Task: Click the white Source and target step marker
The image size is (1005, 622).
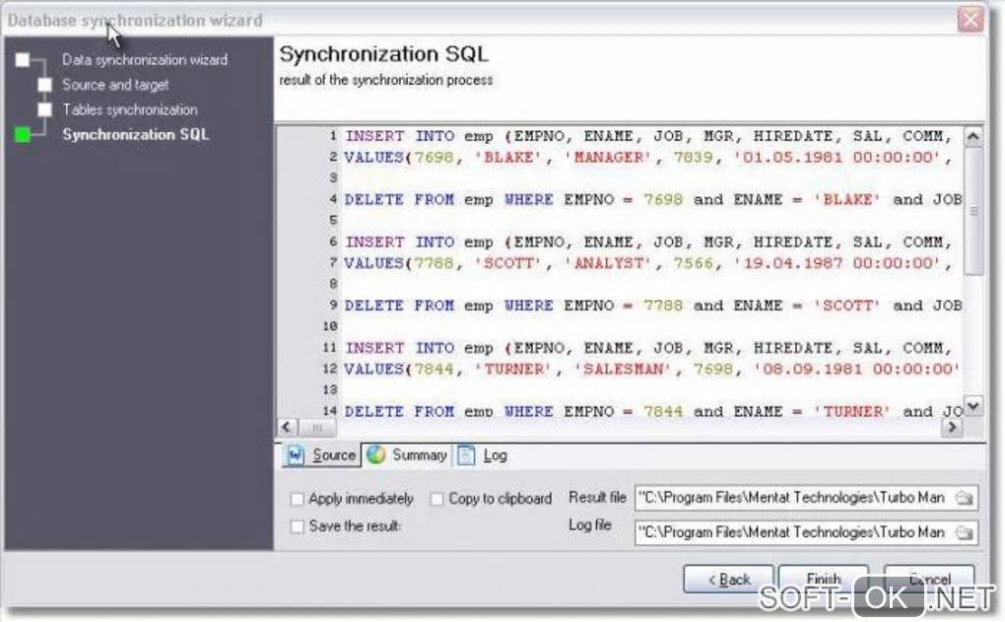Action: [45, 85]
